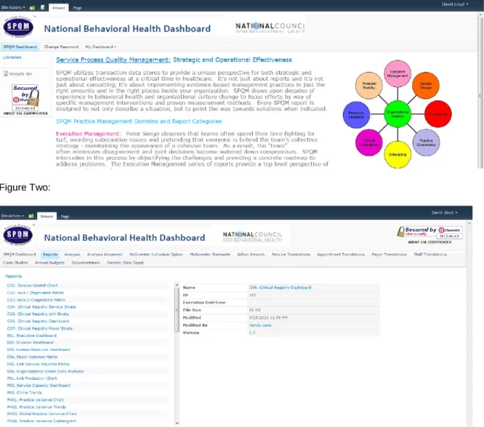484x427 pixels.
Task: Open Adhoc Reports
Action: point(251,254)
